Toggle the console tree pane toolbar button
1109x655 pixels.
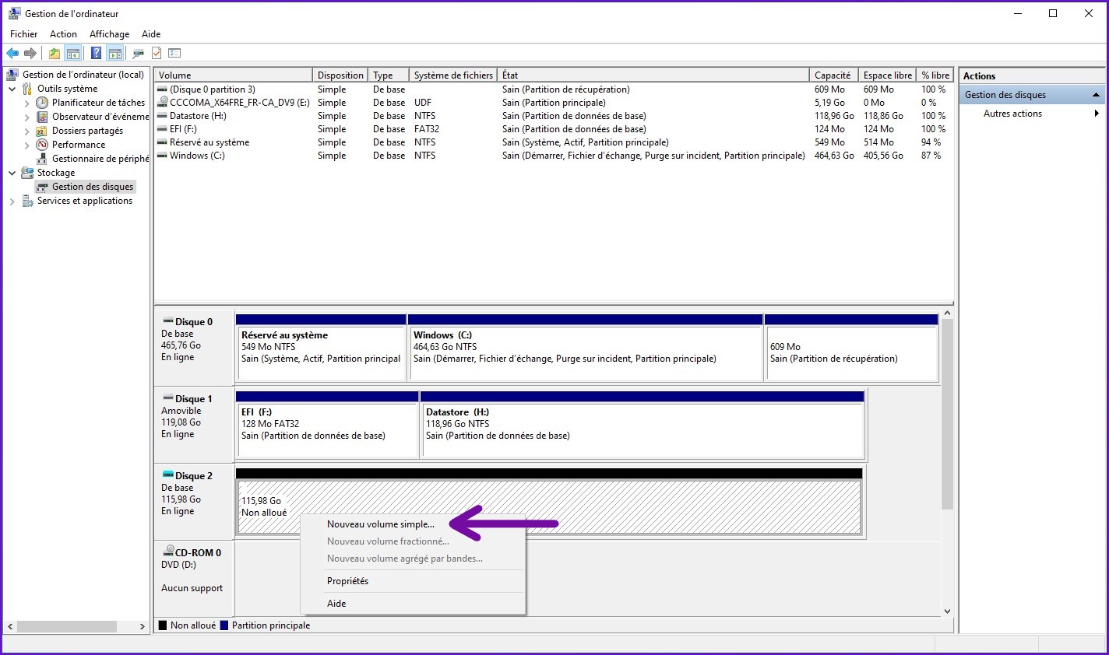pyautogui.click(x=73, y=53)
